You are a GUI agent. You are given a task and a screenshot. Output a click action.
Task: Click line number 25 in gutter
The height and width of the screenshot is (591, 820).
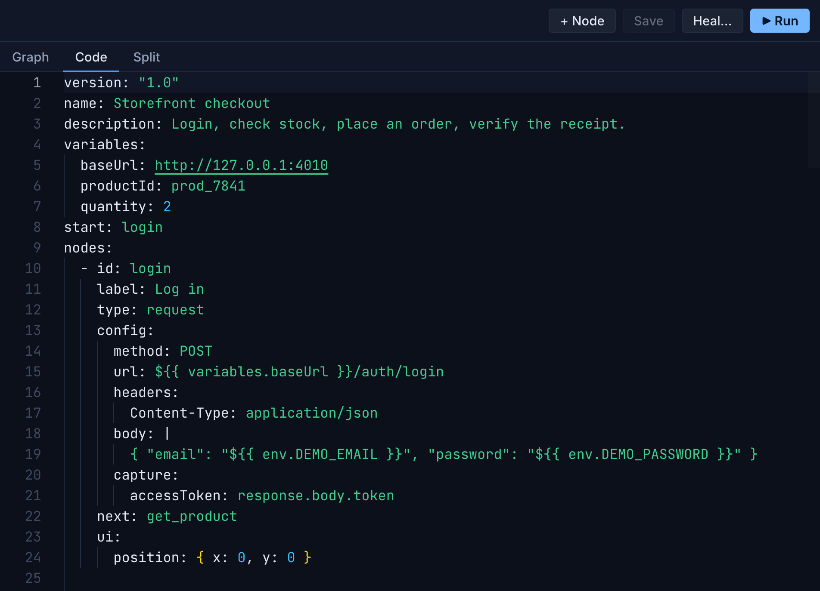click(33, 578)
